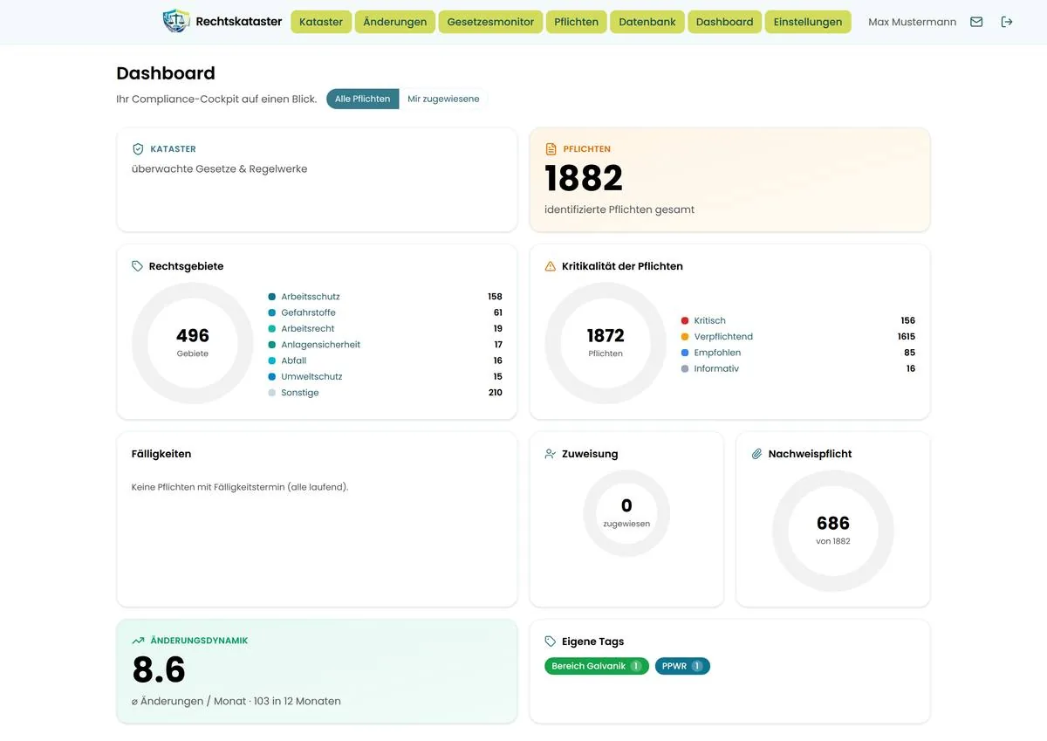The image size is (1047, 741).
Task: Open the Einstellungen tab
Action: [808, 22]
